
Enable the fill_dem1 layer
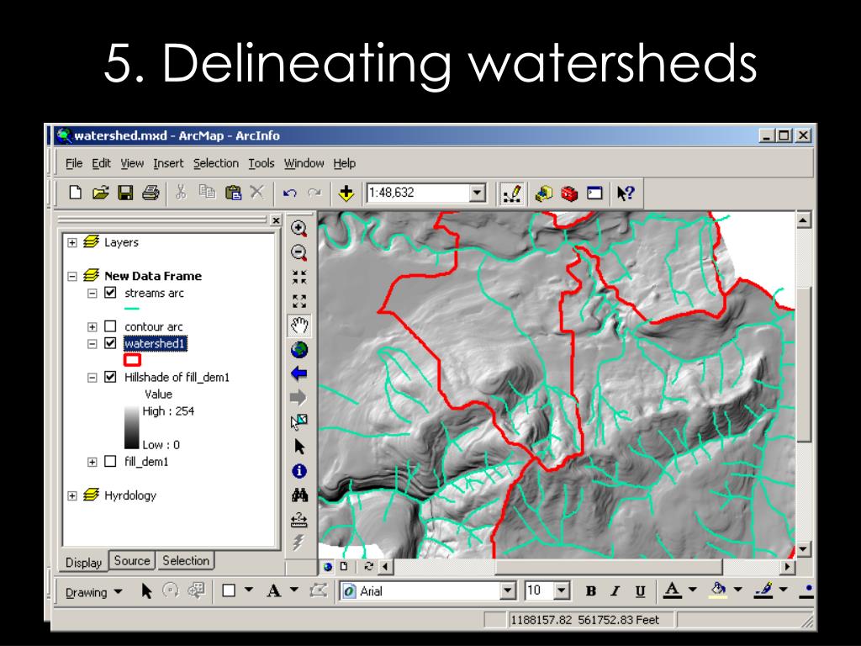(x=110, y=462)
